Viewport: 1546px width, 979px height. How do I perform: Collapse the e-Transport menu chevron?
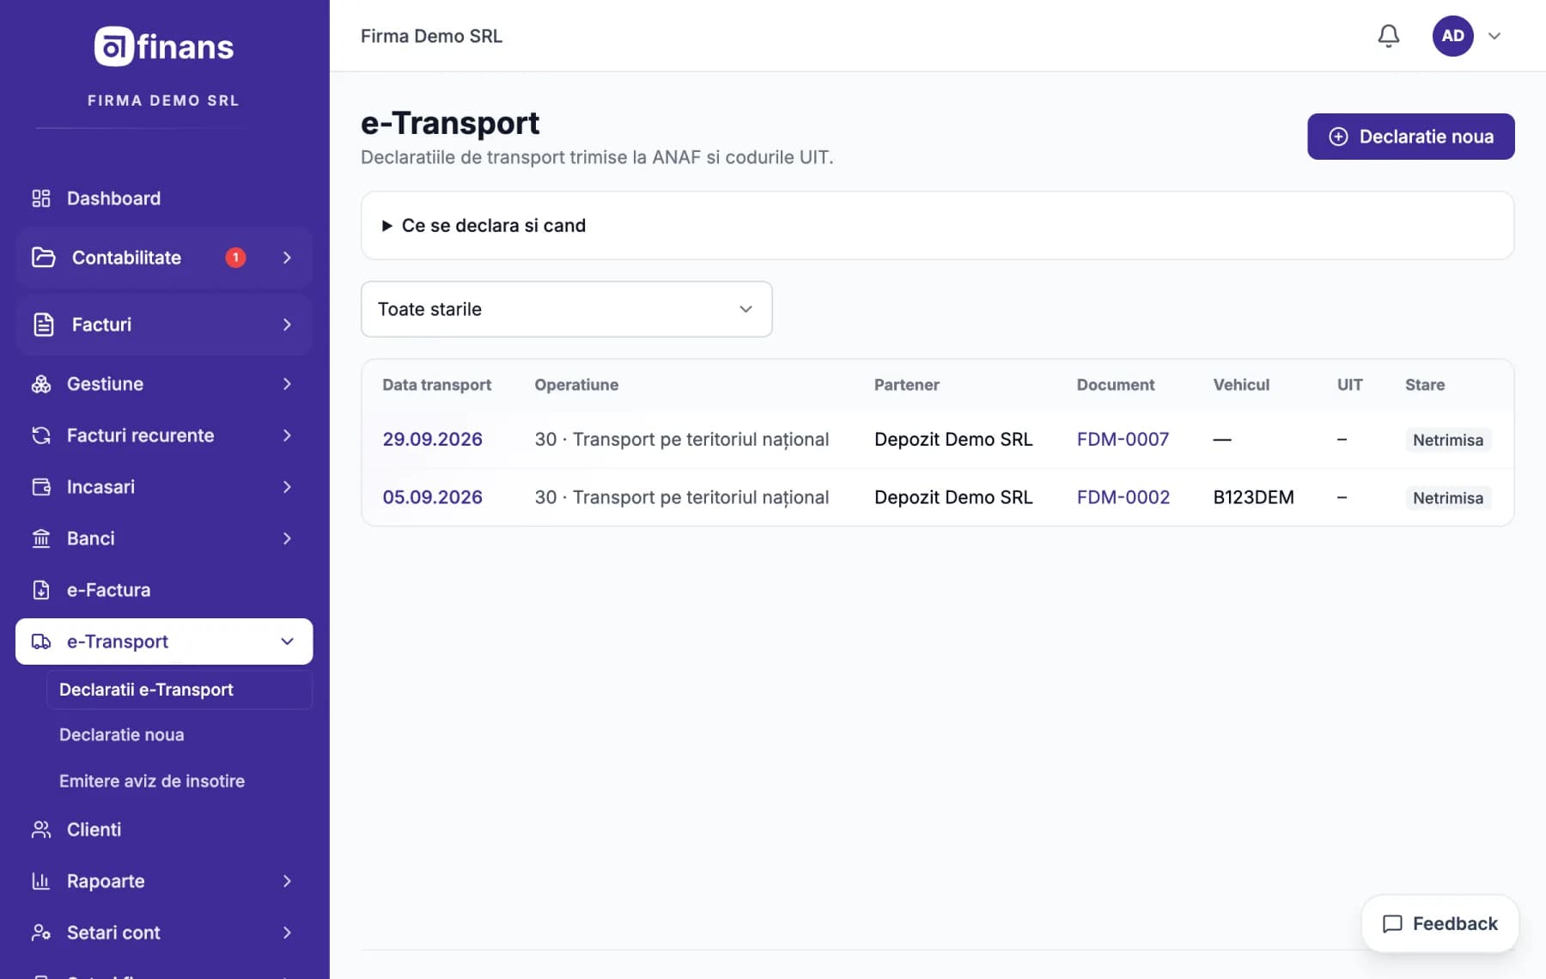(287, 642)
